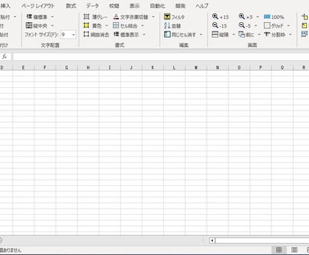
Task: Switch to the データ ribbon tab
Action: (93, 6)
